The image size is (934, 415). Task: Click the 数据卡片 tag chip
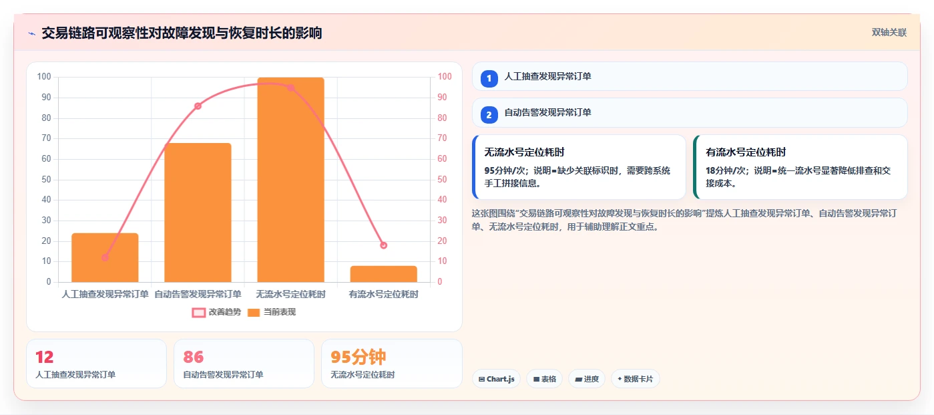pyautogui.click(x=635, y=379)
